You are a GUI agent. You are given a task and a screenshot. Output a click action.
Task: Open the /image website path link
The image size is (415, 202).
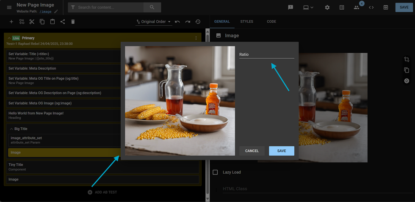[45, 12]
